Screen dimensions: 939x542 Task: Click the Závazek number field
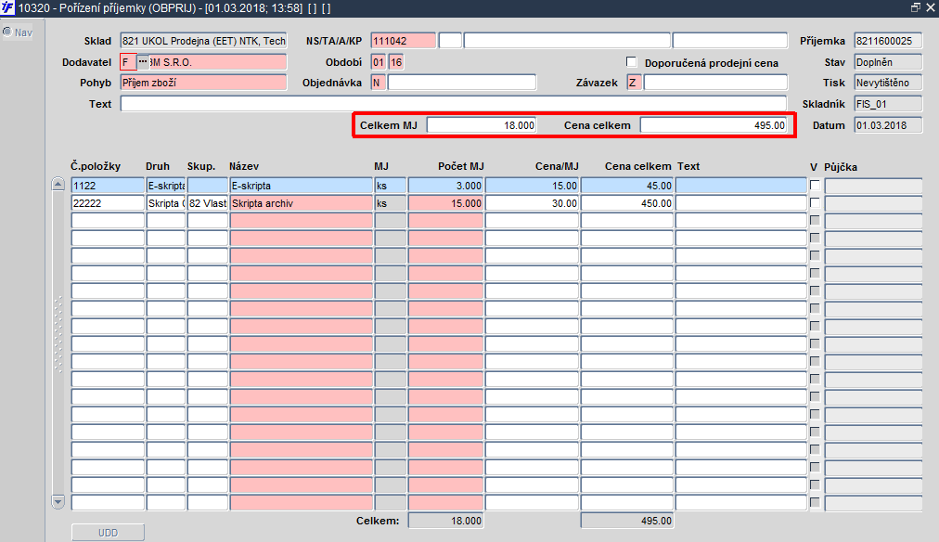pyautogui.click(x=715, y=83)
